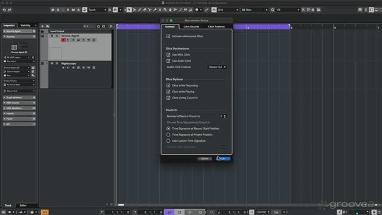Click the Redo arrow in toolbar
The width and height of the screenshot is (382, 215).
[x=10, y=10]
